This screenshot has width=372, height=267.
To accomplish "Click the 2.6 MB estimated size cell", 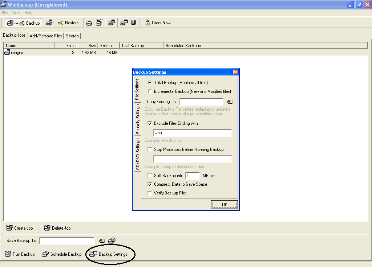I will tap(111, 53).
